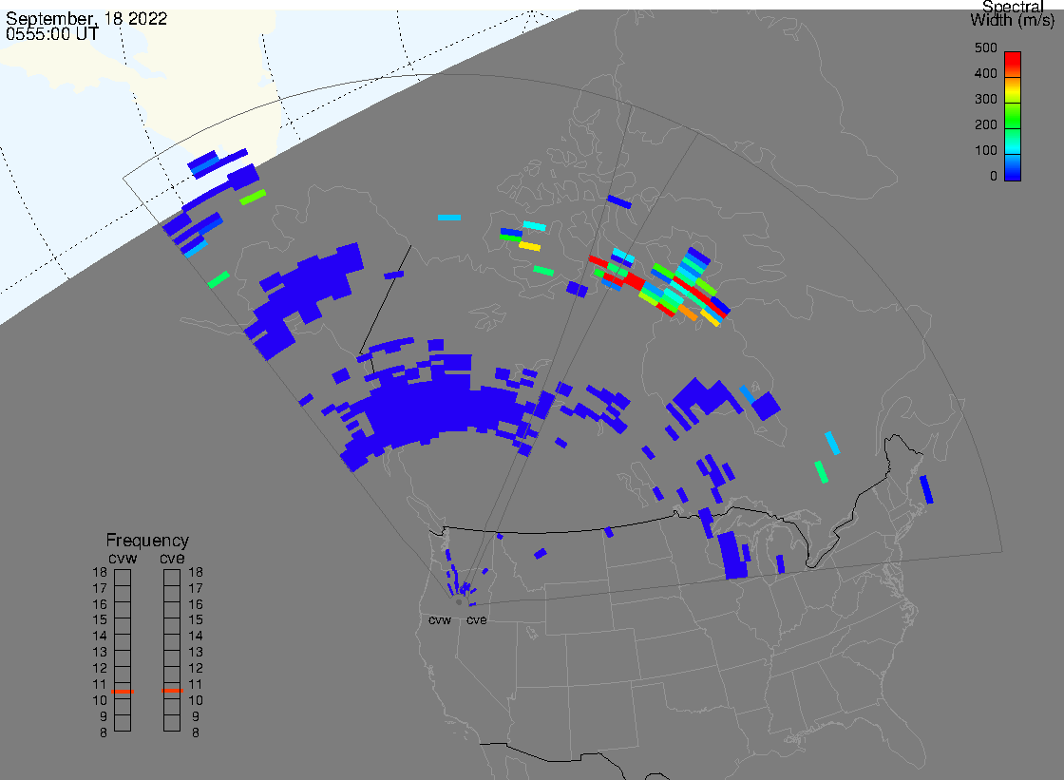Select the 0 label on color scale

point(994,177)
